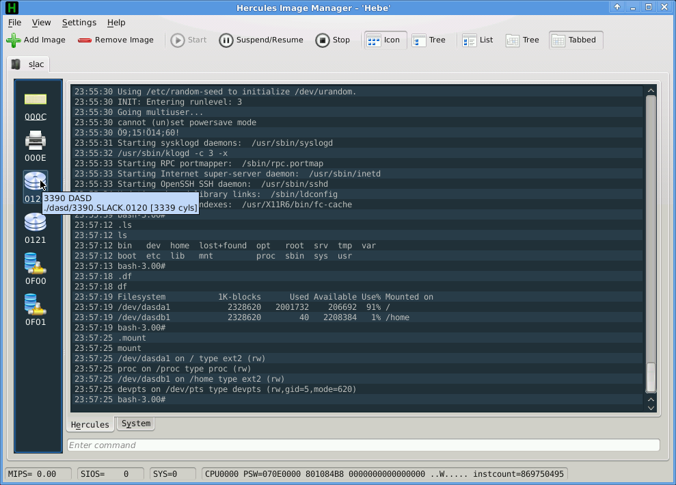The image size is (676, 485).
Task: Stop the running Hercules image
Action: click(x=332, y=40)
